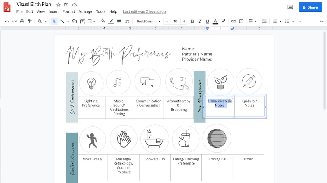Open the Border color pencil

pyautogui.click(x=111, y=21)
